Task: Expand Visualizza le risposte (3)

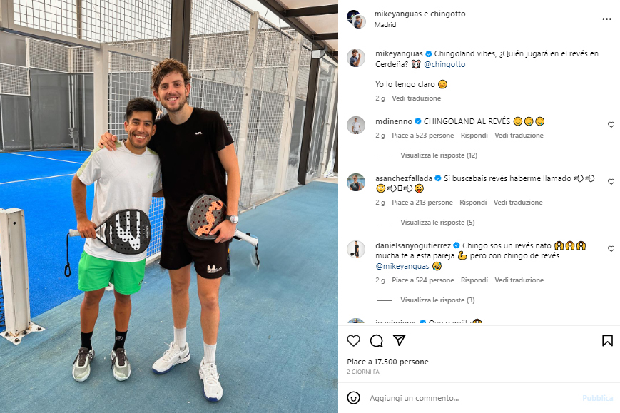Action: (x=437, y=300)
